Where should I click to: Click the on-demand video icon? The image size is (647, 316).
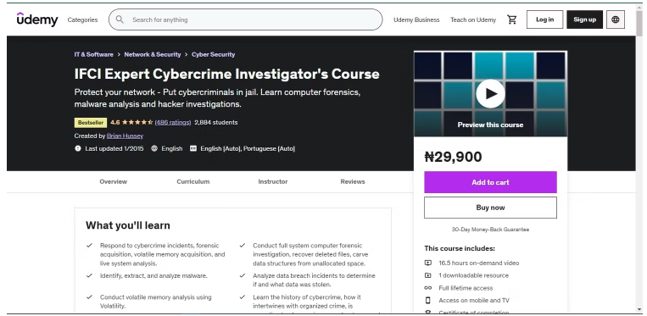(x=428, y=263)
